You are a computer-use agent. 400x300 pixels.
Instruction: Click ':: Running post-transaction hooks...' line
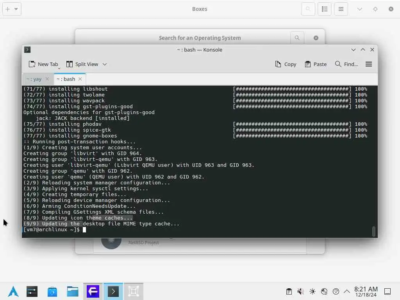tap(79, 141)
